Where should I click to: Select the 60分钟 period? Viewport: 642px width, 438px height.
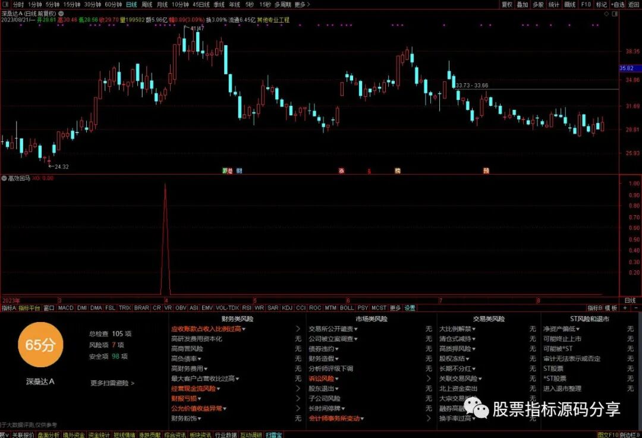(114, 5)
